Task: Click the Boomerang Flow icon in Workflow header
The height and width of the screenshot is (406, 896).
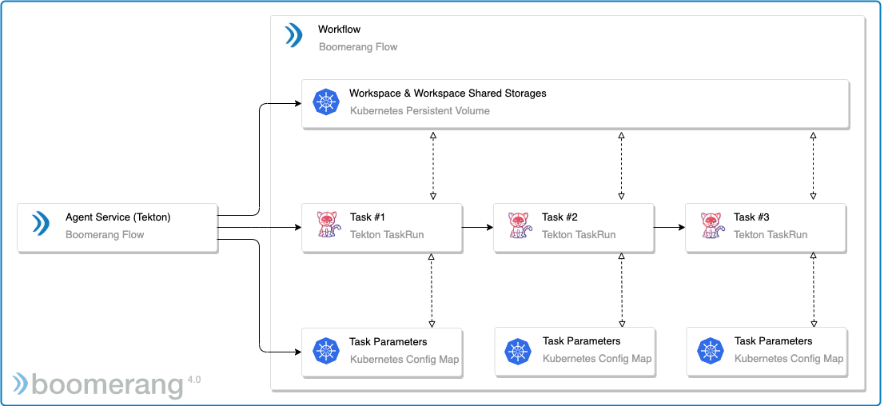Action: pyautogui.click(x=294, y=36)
